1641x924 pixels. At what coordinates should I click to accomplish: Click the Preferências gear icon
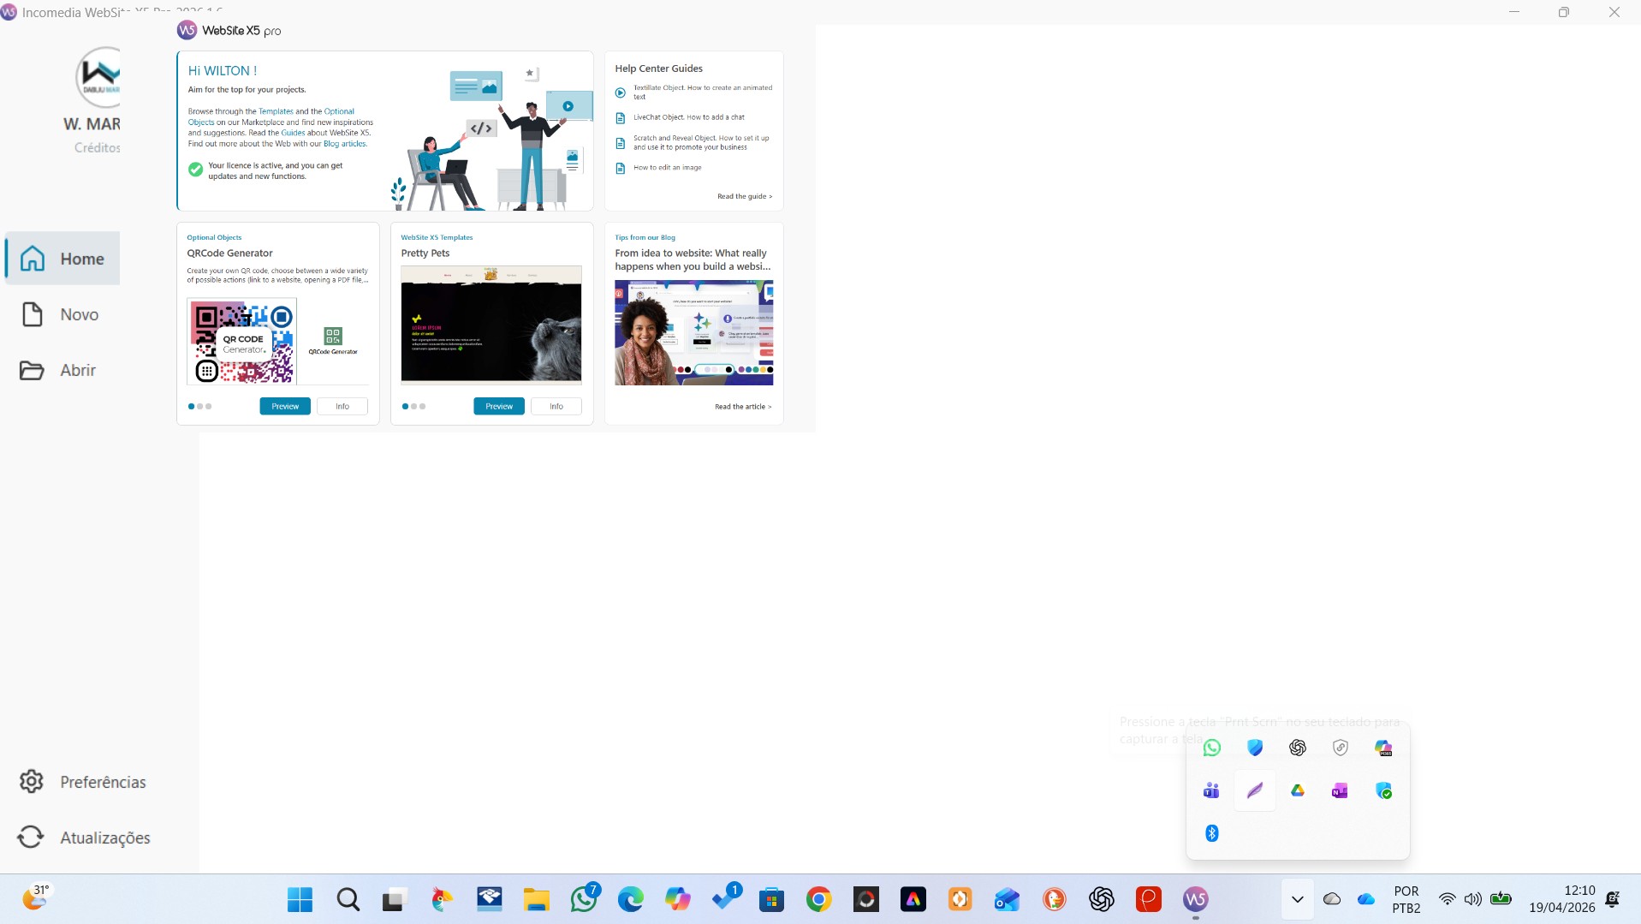click(x=32, y=781)
